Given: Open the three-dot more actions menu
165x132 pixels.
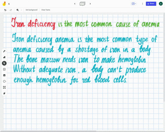Looking at the screenshot, I should [x=142, y=4].
